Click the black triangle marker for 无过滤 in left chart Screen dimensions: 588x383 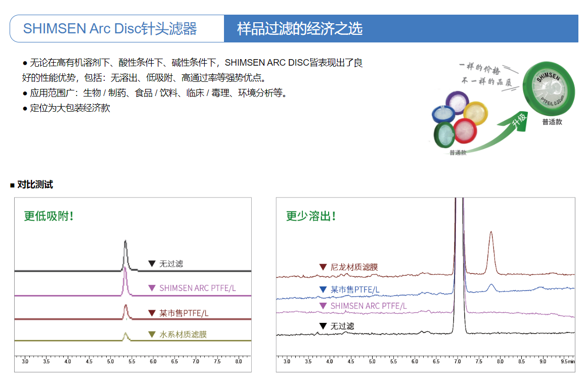click(x=152, y=263)
